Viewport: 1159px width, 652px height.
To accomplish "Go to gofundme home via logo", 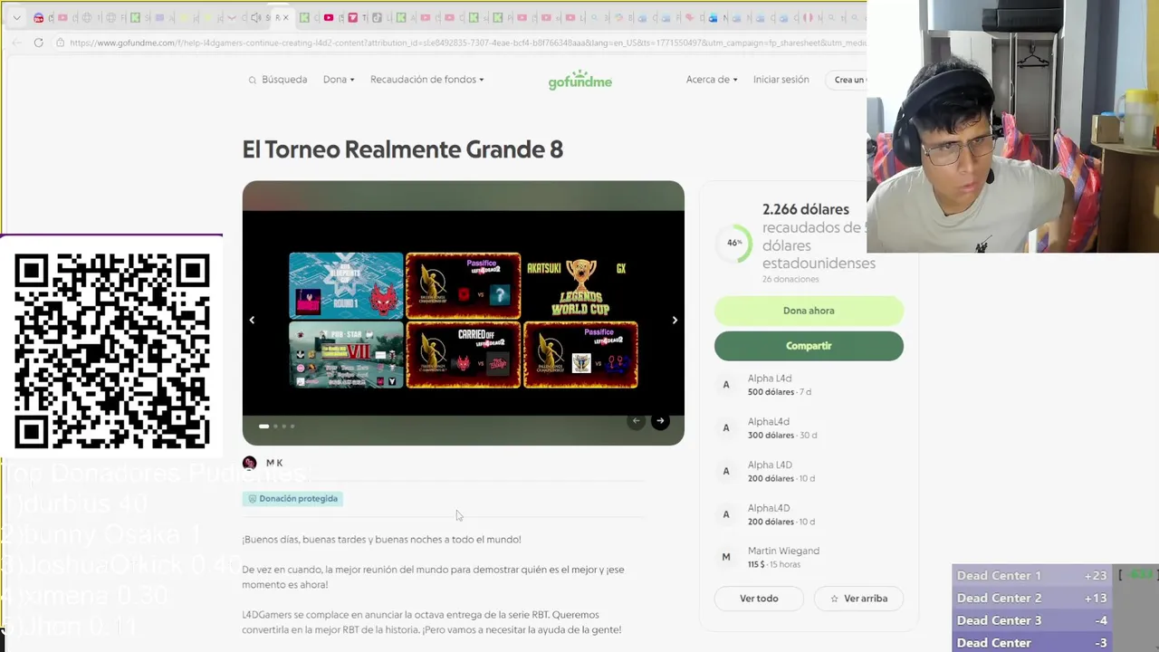I will (579, 80).
